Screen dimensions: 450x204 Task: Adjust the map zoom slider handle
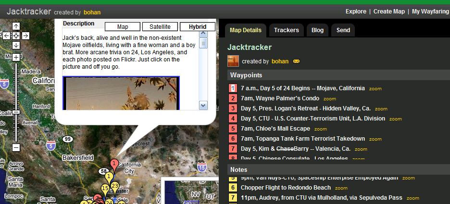click(16, 112)
